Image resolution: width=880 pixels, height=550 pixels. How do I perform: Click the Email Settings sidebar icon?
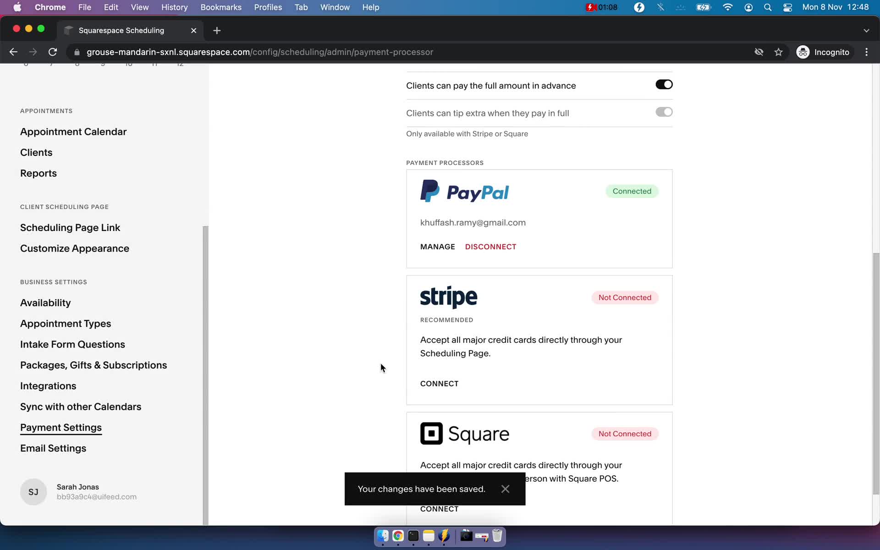(x=53, y=448)
